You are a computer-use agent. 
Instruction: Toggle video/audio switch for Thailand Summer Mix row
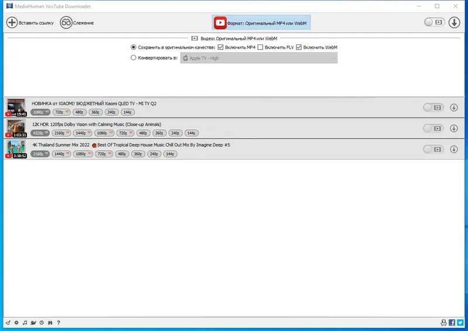click(433, 149)
